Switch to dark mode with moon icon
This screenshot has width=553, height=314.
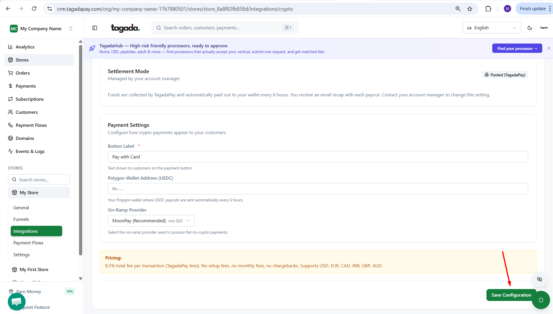[529, 28]
